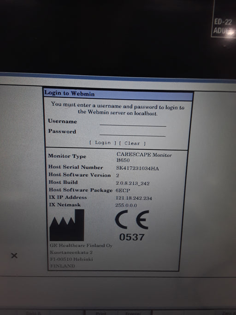Viewport: 236px width, 315px height.
Task: Select the software package value 6ECP
Action: pos(123,190)
